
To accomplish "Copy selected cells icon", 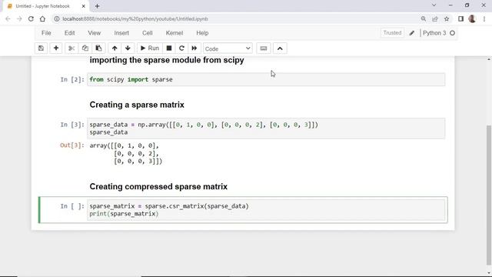I will point(85,48).
